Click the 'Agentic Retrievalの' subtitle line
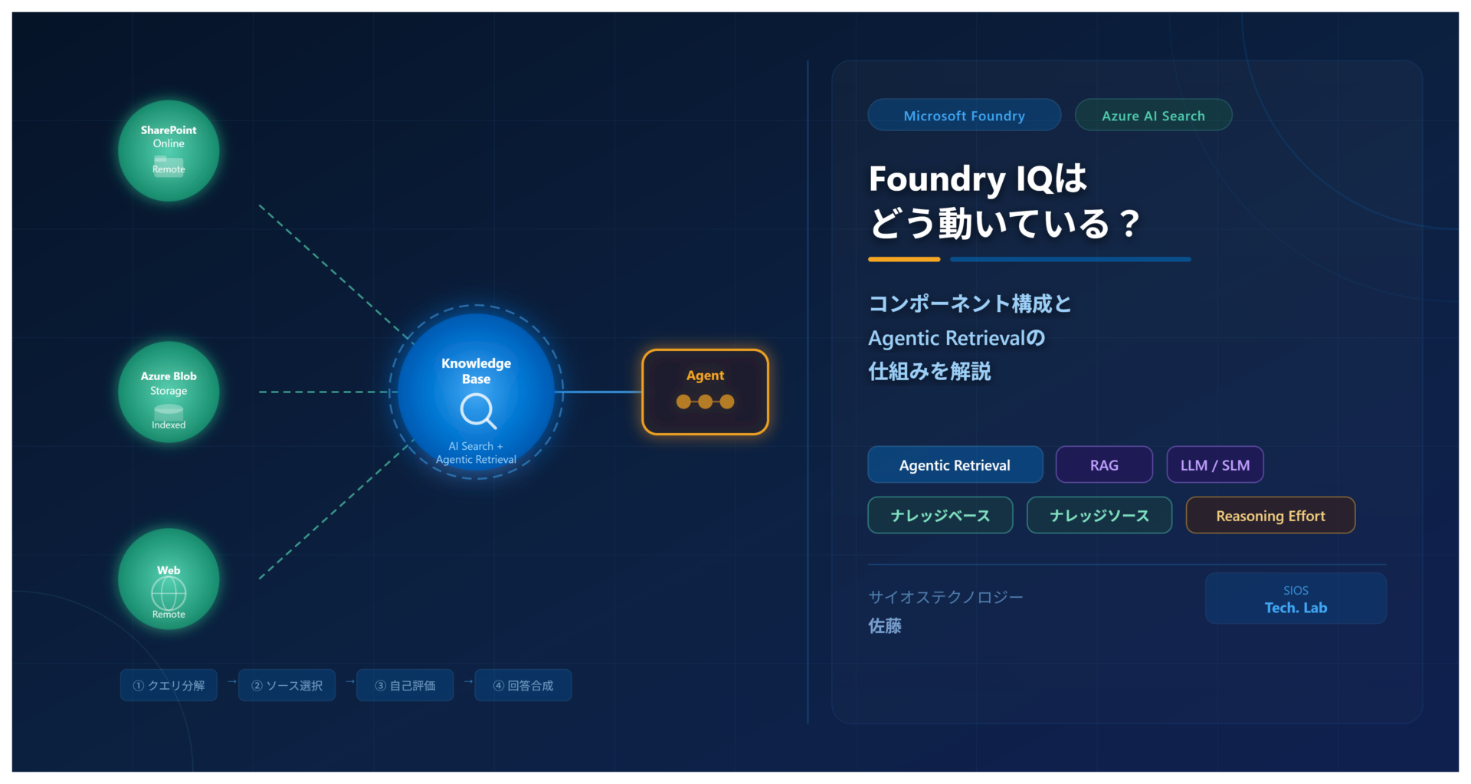This screenshot has width=1471, height=784. click(x=956, y=338)
